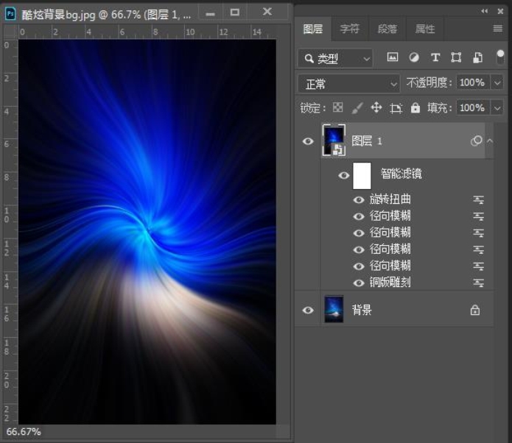Hide the 背景 layer
Screen dimensions: 512x443
point(308,311)
